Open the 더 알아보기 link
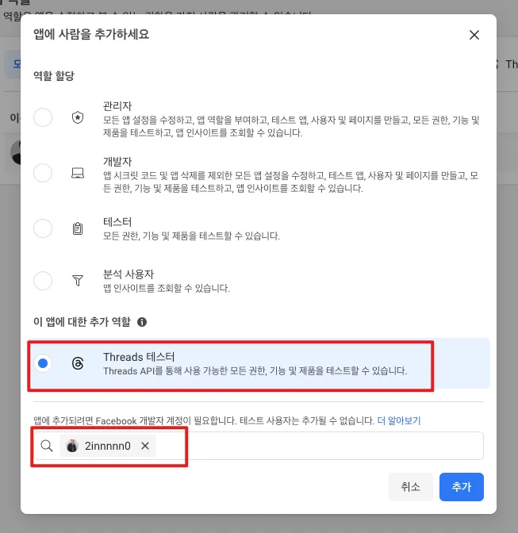Screen dimensions: 518x533 399,421
